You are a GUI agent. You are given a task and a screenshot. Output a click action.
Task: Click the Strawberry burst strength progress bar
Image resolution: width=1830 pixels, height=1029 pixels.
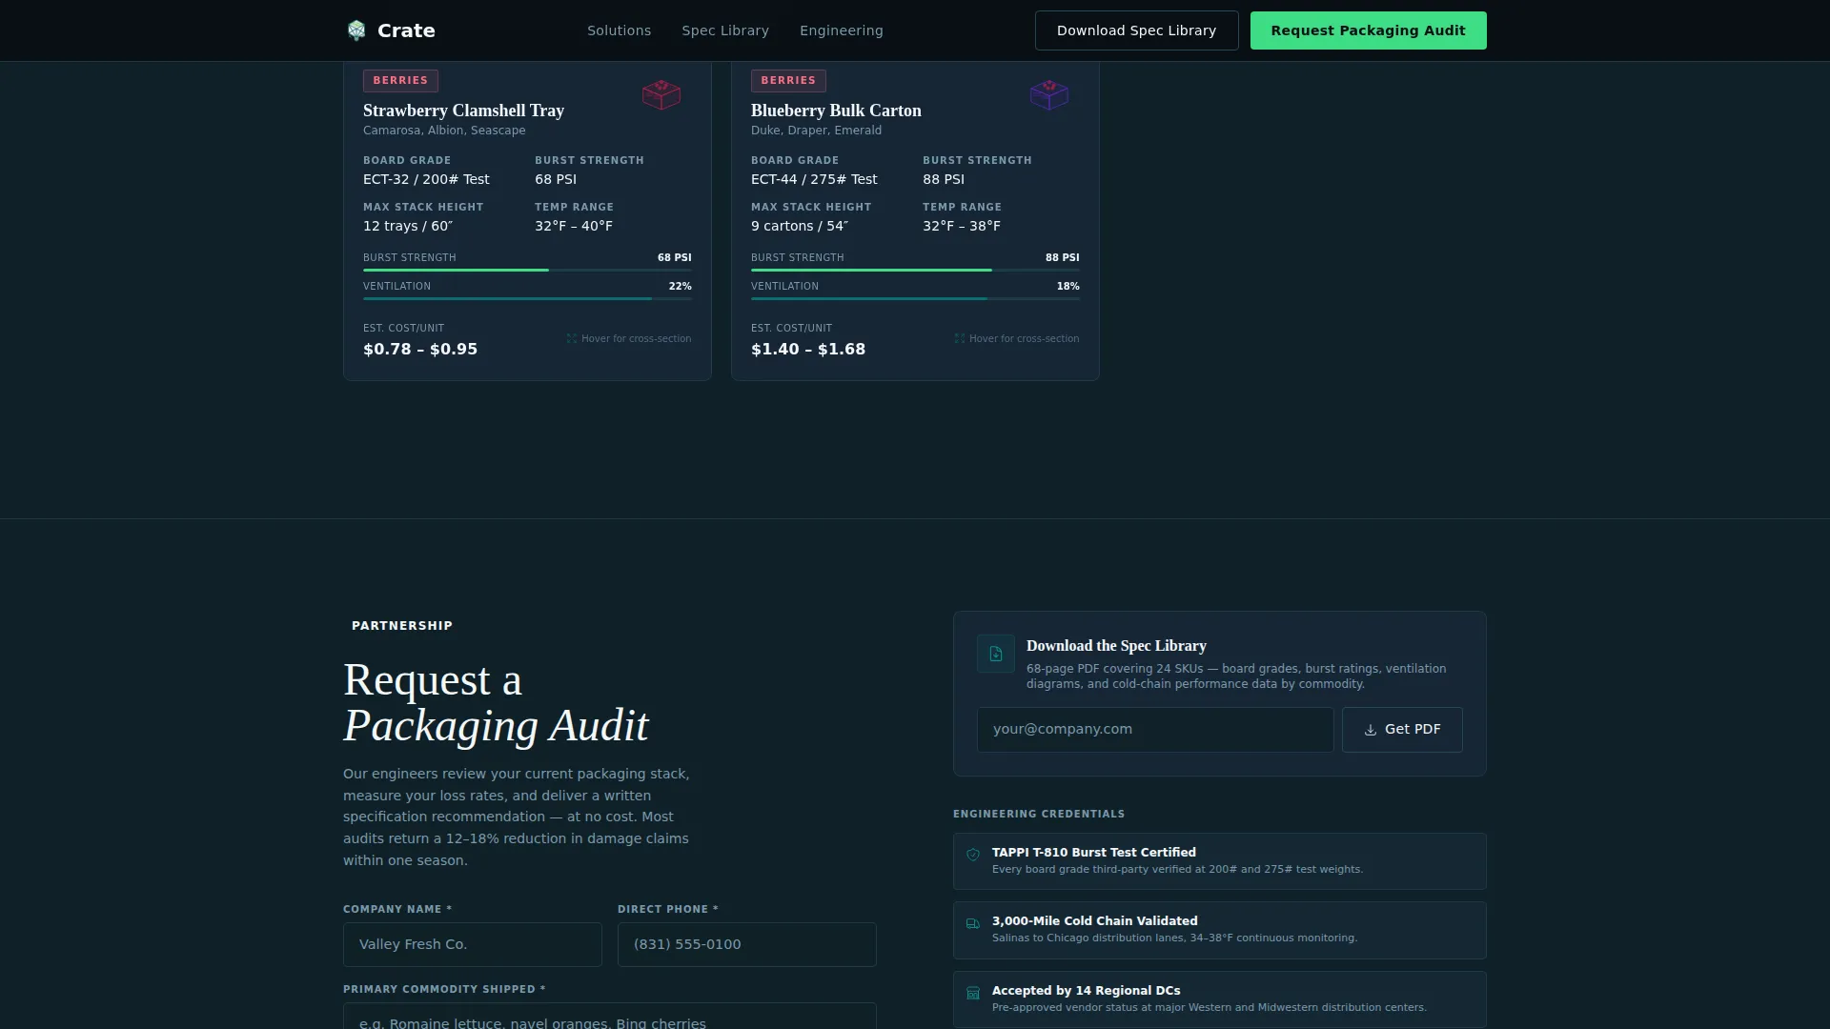click(x=527, y=270)
